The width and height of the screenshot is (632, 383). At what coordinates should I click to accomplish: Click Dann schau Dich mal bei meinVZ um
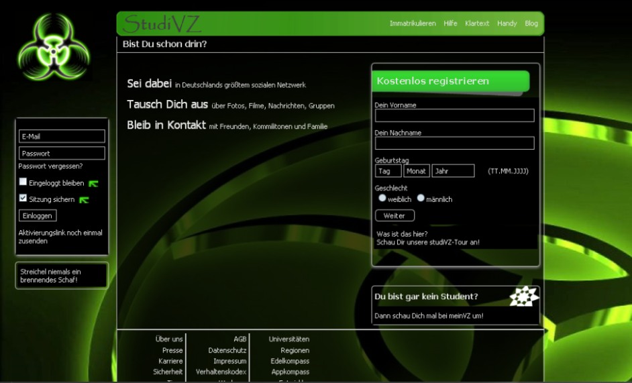click(x=429, y=316)
